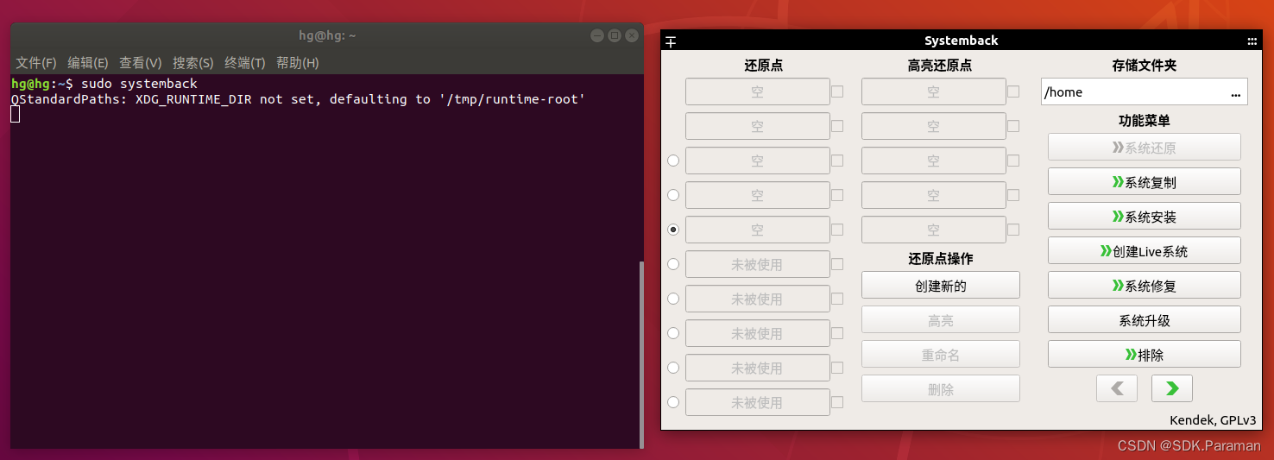Click the topmost 空 field under 还原点
The height and width of the screenshot is (460, 1274).
[757, 91]
